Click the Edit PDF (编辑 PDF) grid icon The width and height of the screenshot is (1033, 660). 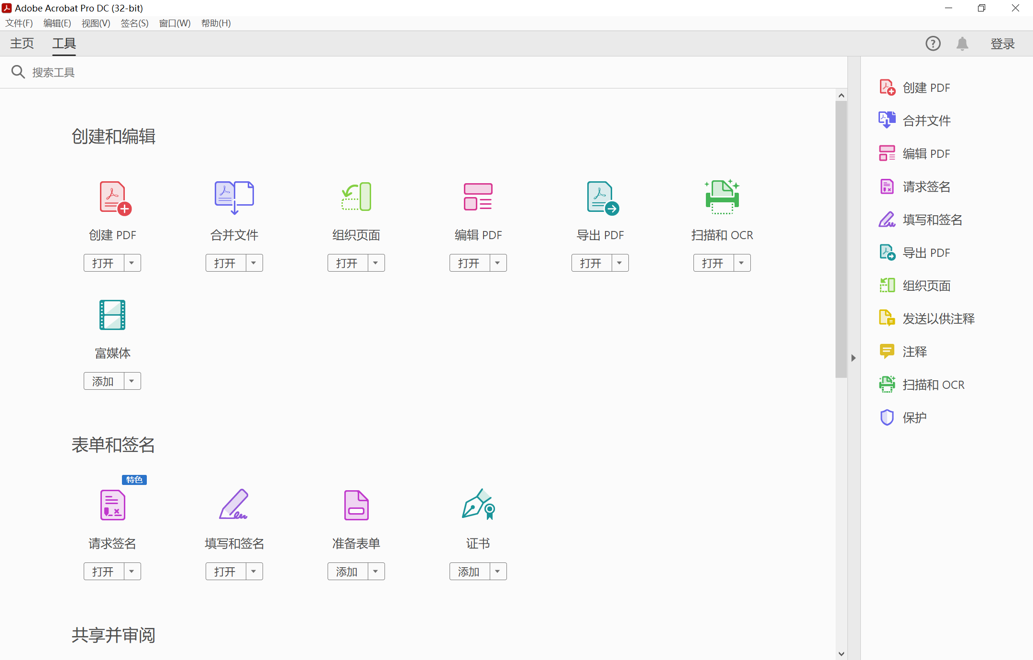click(x=478, y=197)
